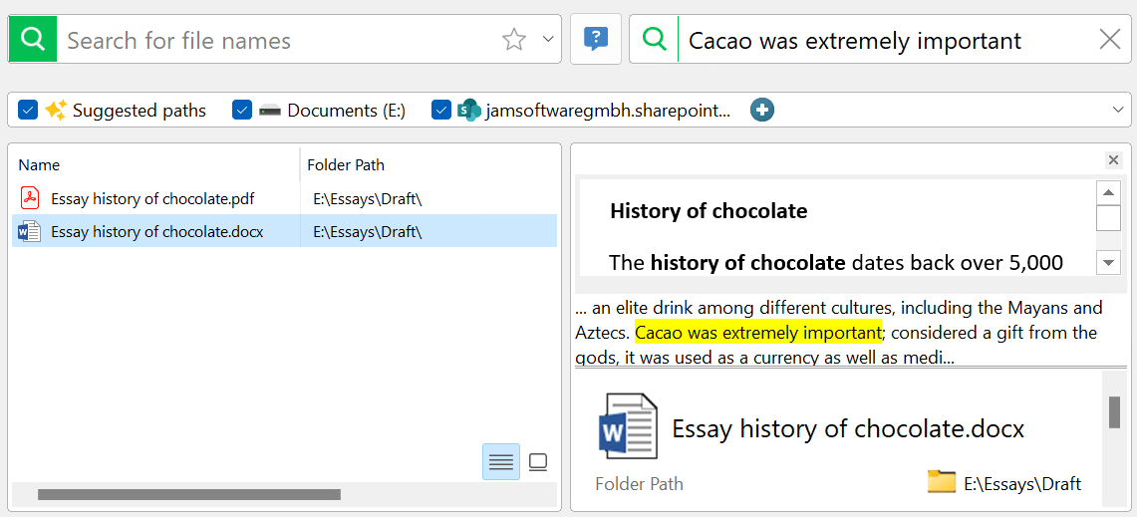Switch to details list view
This screenshot has width=1137, height=517.
point(501,462)
